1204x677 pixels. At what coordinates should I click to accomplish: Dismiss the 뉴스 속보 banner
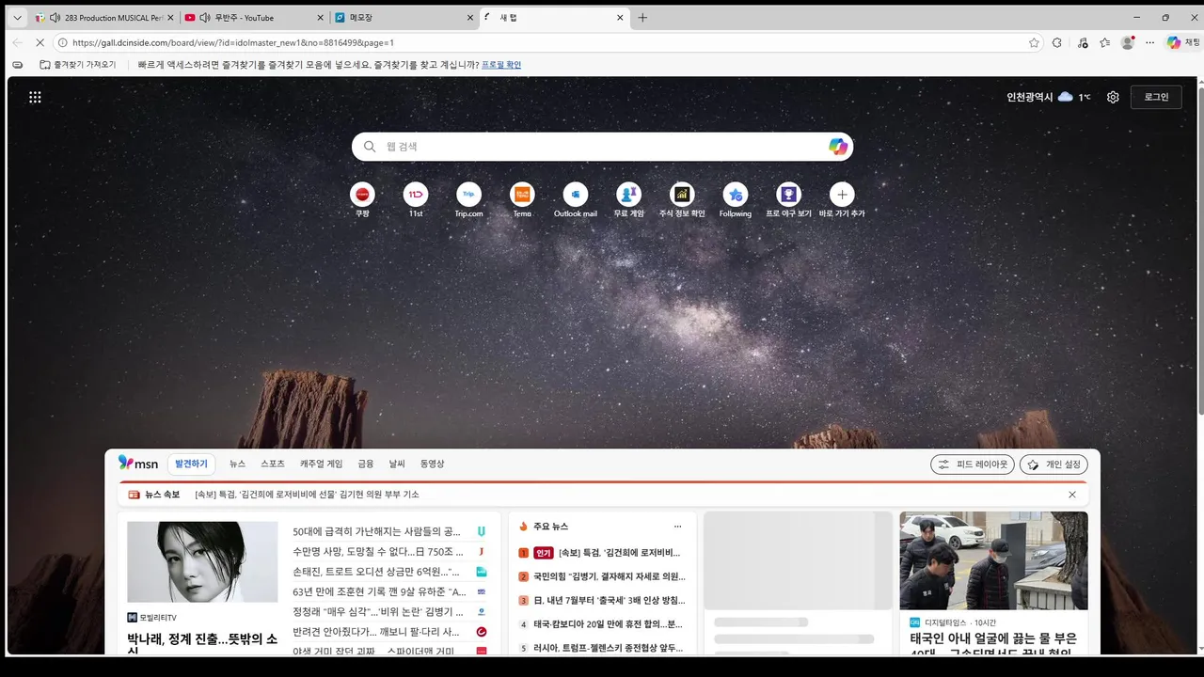pyautogui.click(x=1072, y=495)
